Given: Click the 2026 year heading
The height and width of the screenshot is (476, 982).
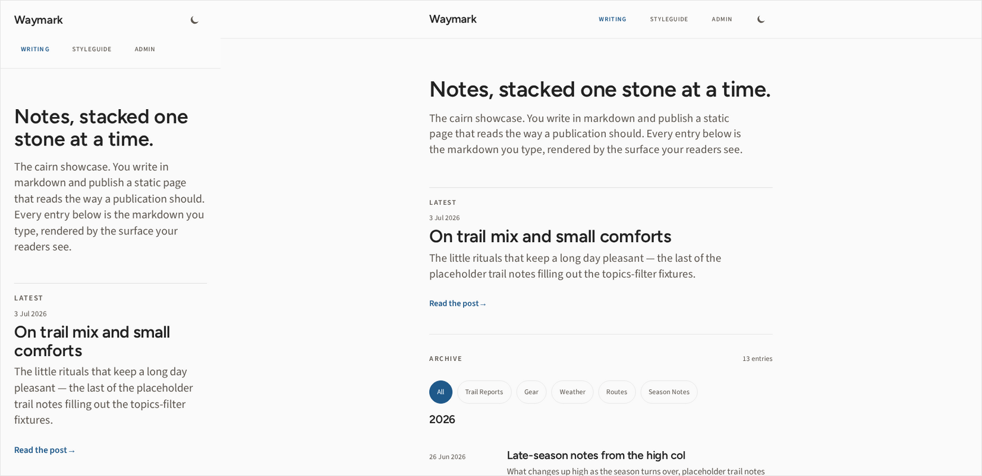Looking at the screenshot, I should coord(442,420).
